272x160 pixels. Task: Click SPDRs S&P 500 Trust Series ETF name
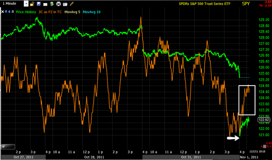coord(205,4)
